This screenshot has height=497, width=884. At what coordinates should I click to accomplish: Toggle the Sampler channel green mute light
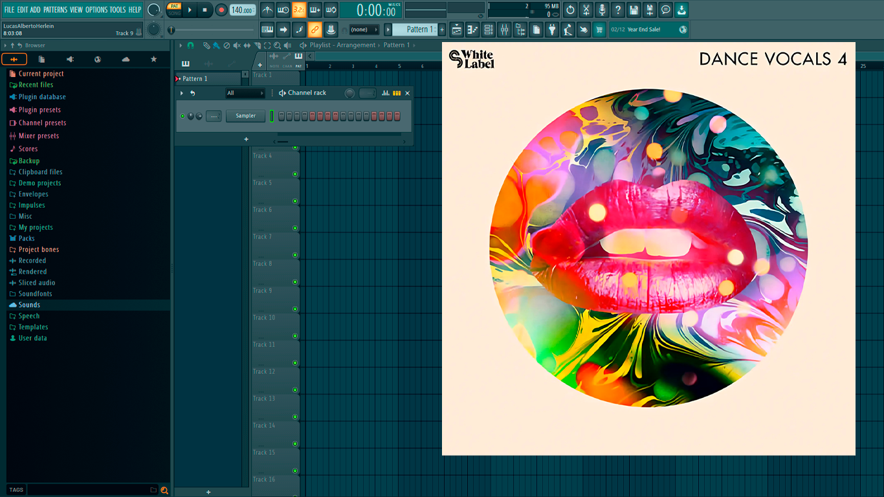pyautogui.click(x=182, y=116)
